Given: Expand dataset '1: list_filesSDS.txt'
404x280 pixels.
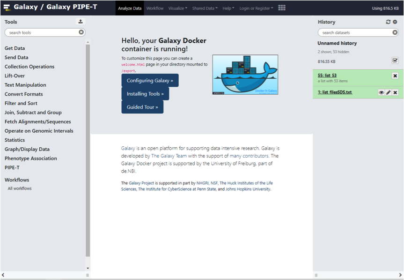Looking at the screenshot, I should coord(335,92).
